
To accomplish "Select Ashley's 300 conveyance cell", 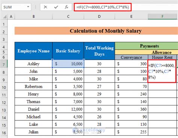I will (x=131, y=64).
